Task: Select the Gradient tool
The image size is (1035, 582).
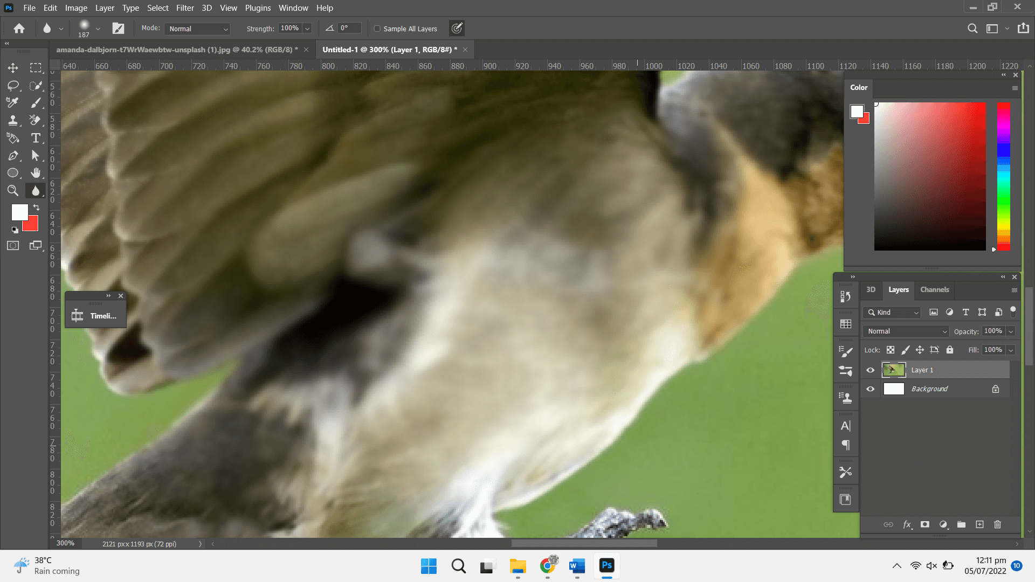Action: tap(13, 138)
